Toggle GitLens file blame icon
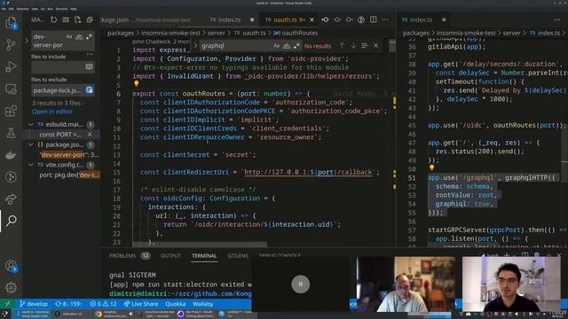Screen dimensions: 568x319 click(x=361, y=19)
